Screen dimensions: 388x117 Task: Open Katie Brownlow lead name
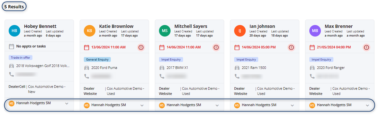tap(116, 26)
